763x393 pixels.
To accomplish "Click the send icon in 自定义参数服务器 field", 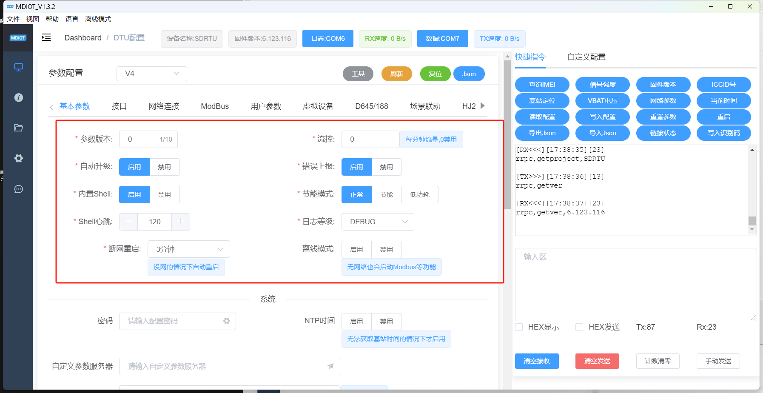I will (331, 366).
